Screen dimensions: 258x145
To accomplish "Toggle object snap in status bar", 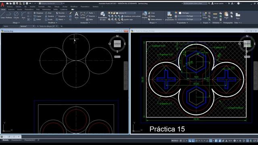I will tap(210, 141).
